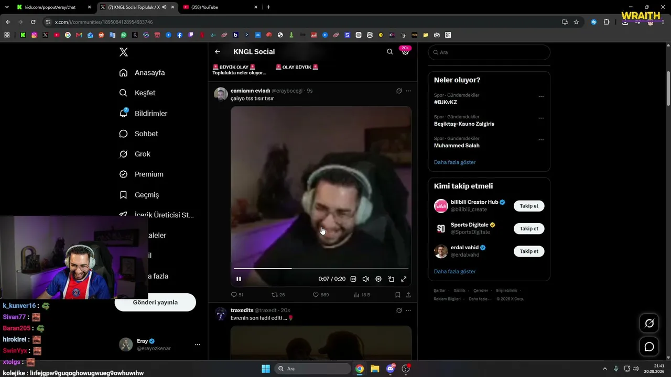This screenshot has width=671, height=377.
Task: Click the Chrome taskbar icon
Action: (x=360, y=369)
